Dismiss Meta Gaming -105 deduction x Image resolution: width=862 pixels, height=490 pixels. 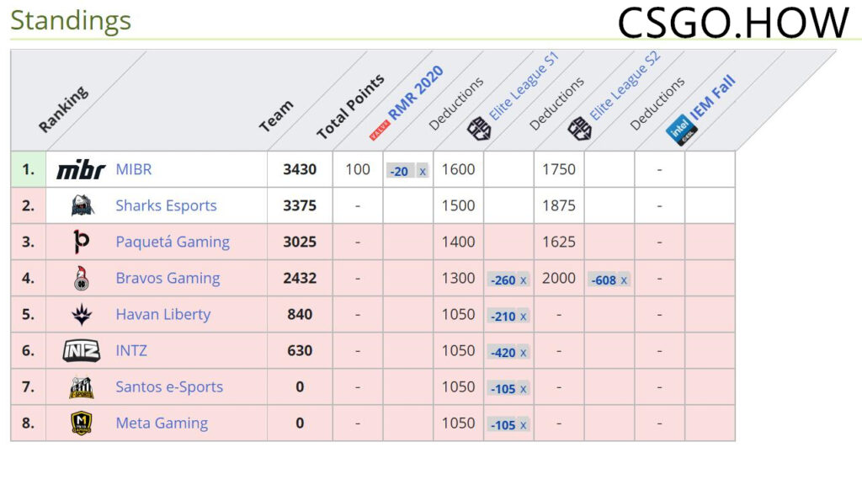[523, 426]
